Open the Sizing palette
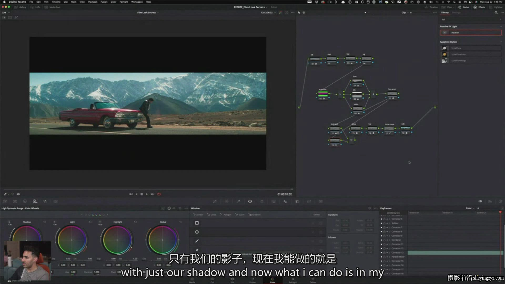 [309, 201]
